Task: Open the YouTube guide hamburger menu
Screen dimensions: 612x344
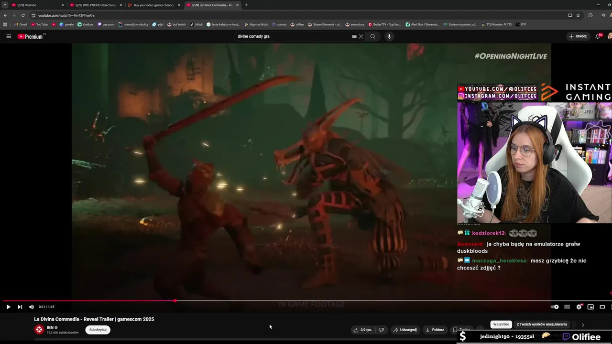Action: (x=9, y=36)
